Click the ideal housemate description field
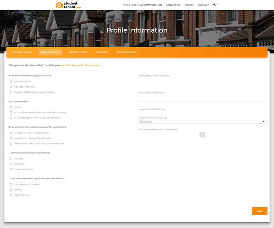This screenshot has height=228, width=274. coord(202,81)
